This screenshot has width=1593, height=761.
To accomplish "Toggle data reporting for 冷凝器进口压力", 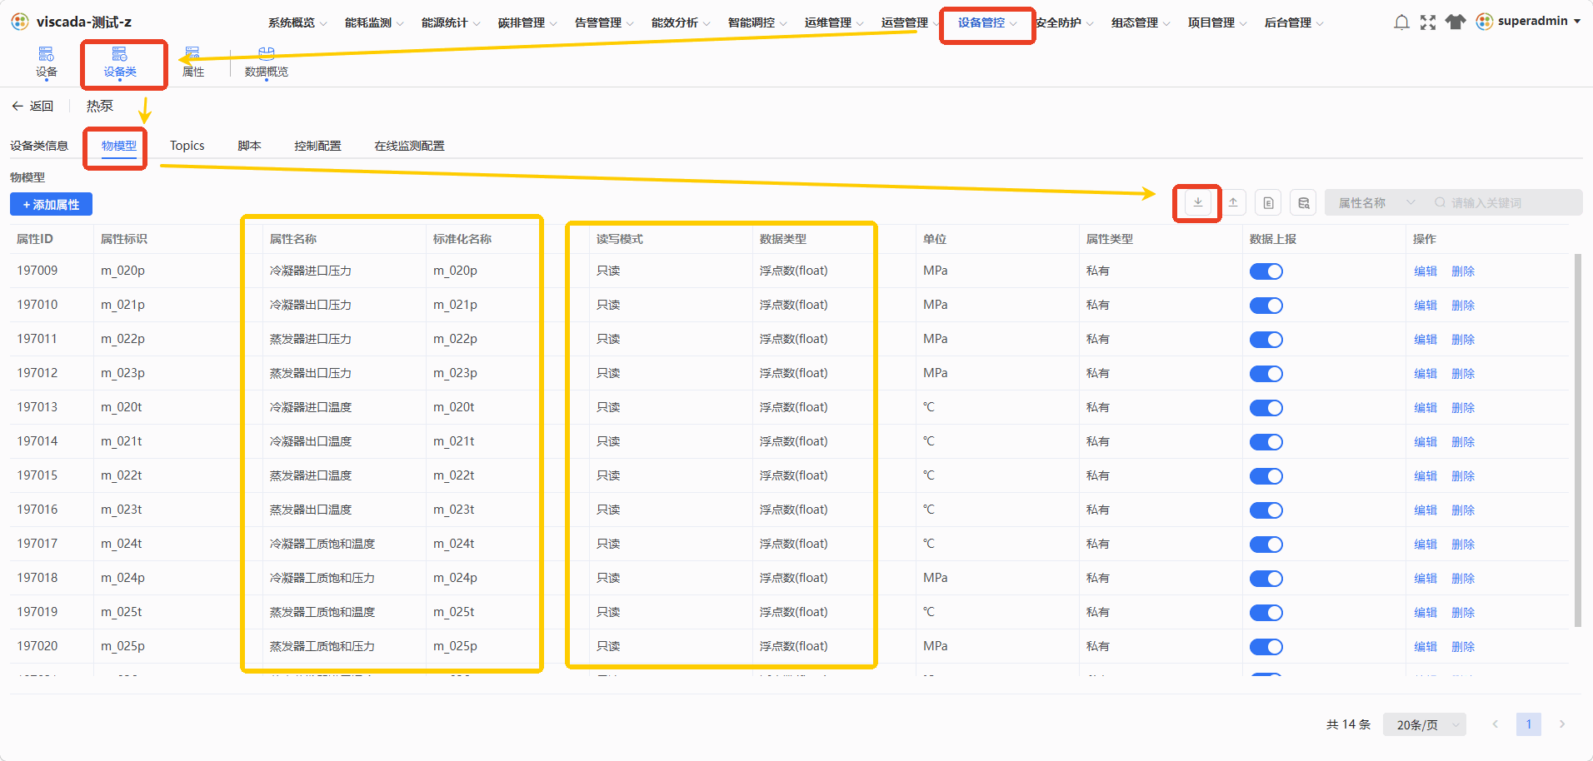I will tap(1266, 271).
